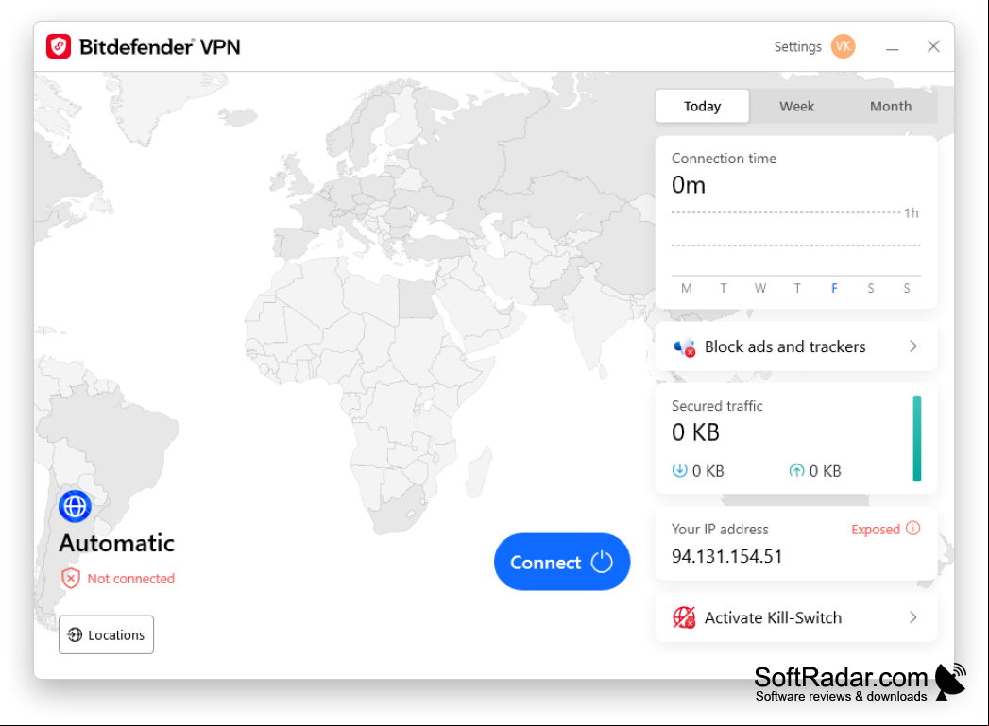This screenshot has width=989, height=726.
Task: Click the Connection time 0m value
Action: click(x=688, y=185)
